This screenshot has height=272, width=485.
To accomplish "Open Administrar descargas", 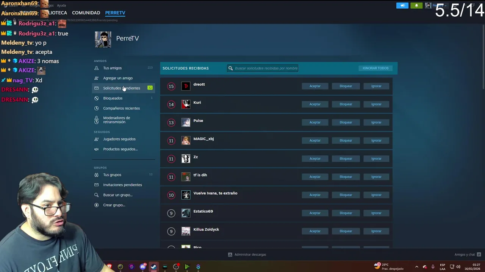I will coord(247,255).
